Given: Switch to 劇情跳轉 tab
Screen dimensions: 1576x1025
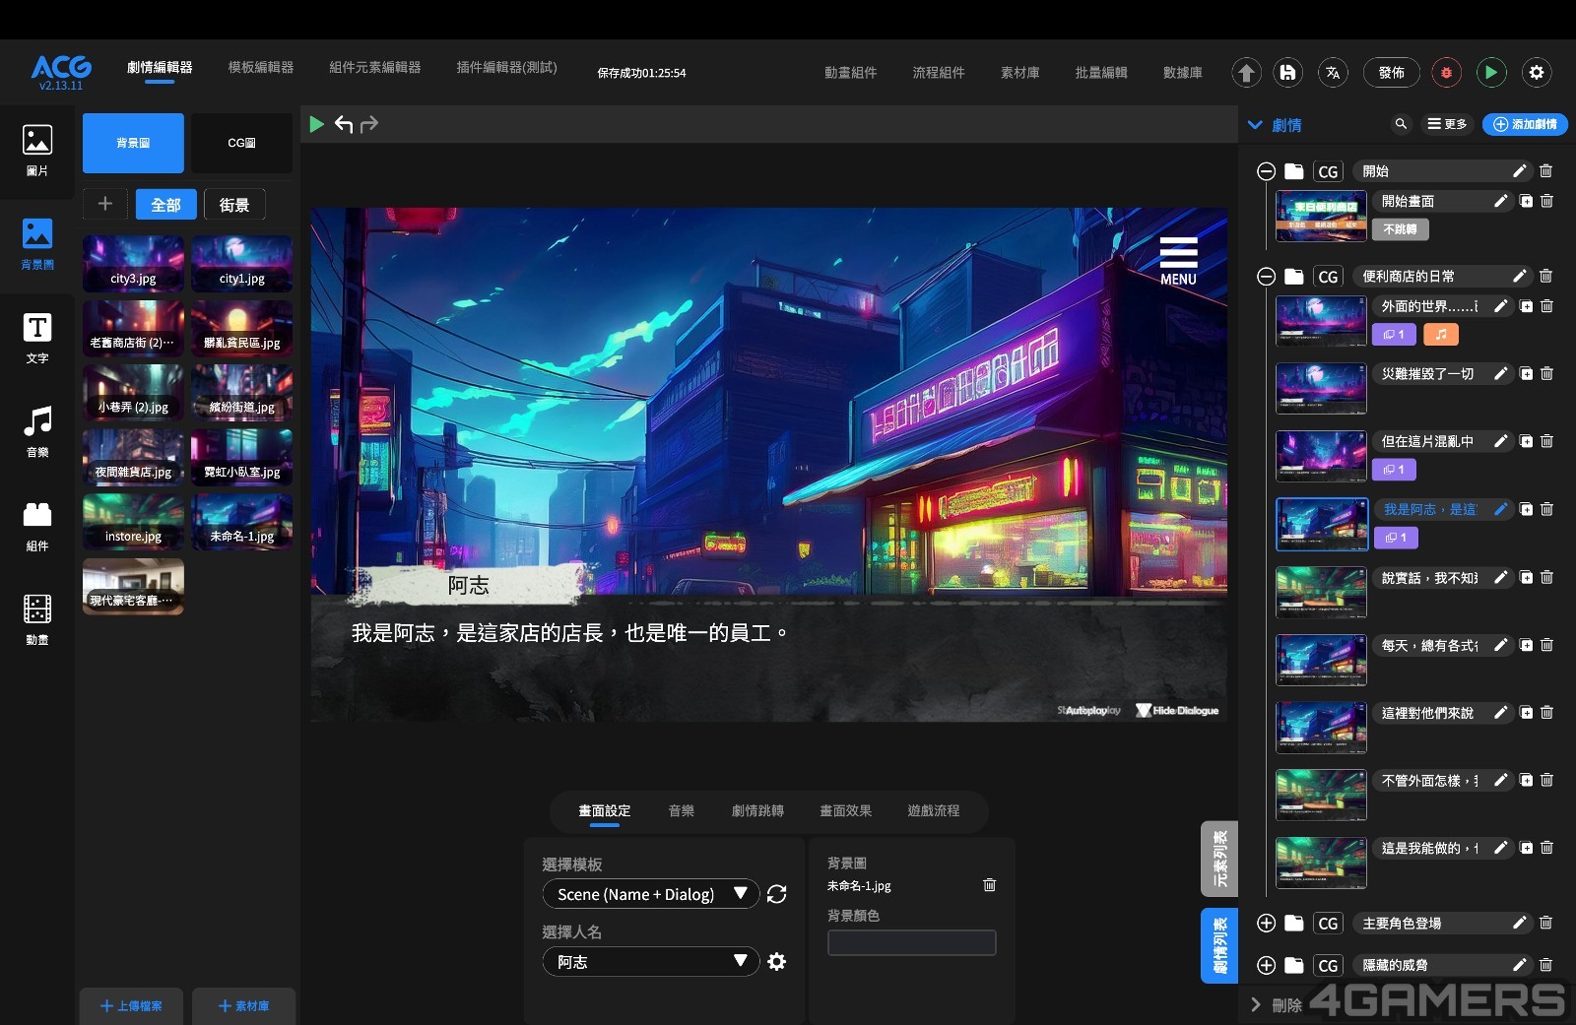Looking at the screenshot, I should [757, 810].
